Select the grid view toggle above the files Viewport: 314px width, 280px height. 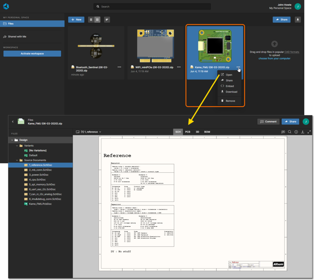point(97,20)
